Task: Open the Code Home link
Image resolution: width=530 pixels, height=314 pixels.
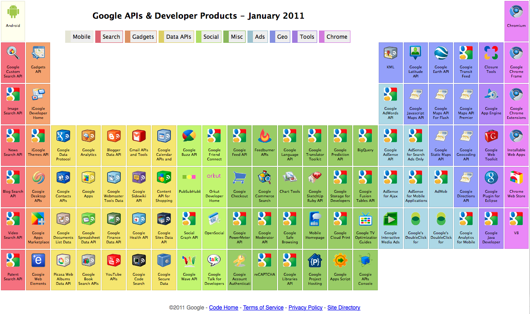Action: click(x=223, y=308)
